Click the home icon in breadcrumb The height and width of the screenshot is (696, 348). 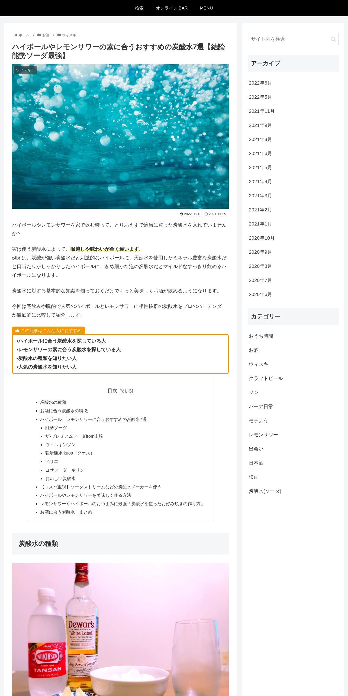click(16, 35)
